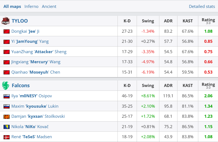Open the Falcons team name link
The width and height of the screenshot is (218, 142).
pyautogui.click(x=21, y=86)
